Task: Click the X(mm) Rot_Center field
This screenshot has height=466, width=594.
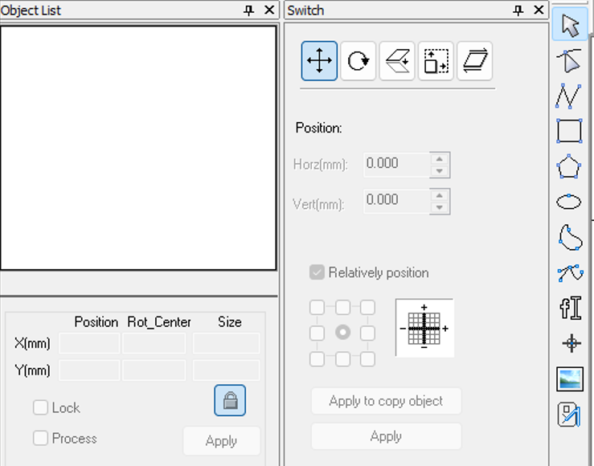Action: (x=154, y=343)
